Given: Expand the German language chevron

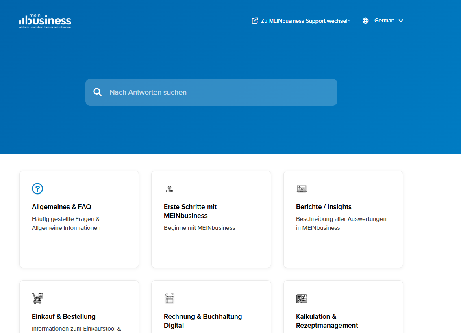Looking at the screenshot, I should point(401,21).
